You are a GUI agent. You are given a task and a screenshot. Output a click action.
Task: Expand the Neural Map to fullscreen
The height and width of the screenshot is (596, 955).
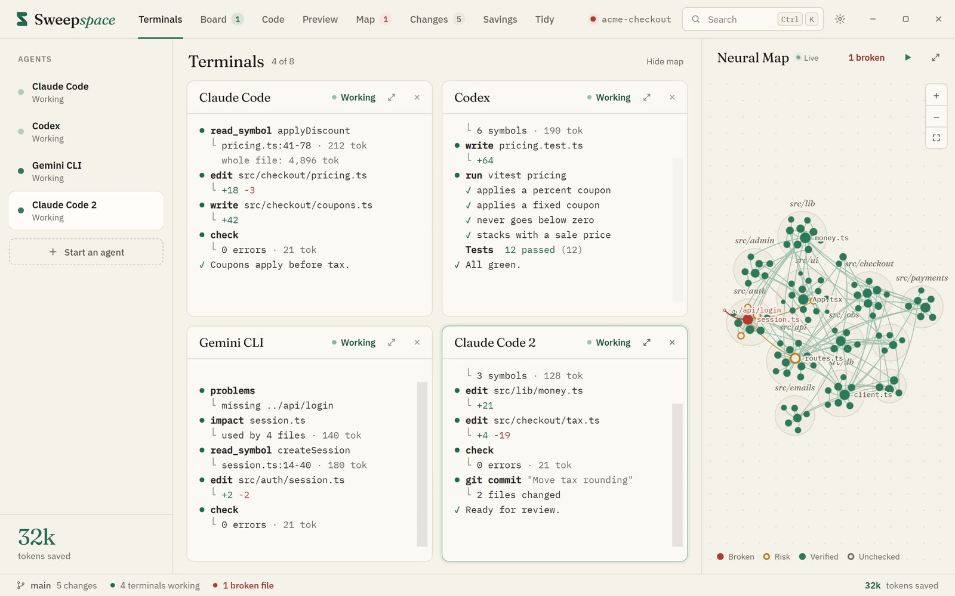tap(935, 58)
